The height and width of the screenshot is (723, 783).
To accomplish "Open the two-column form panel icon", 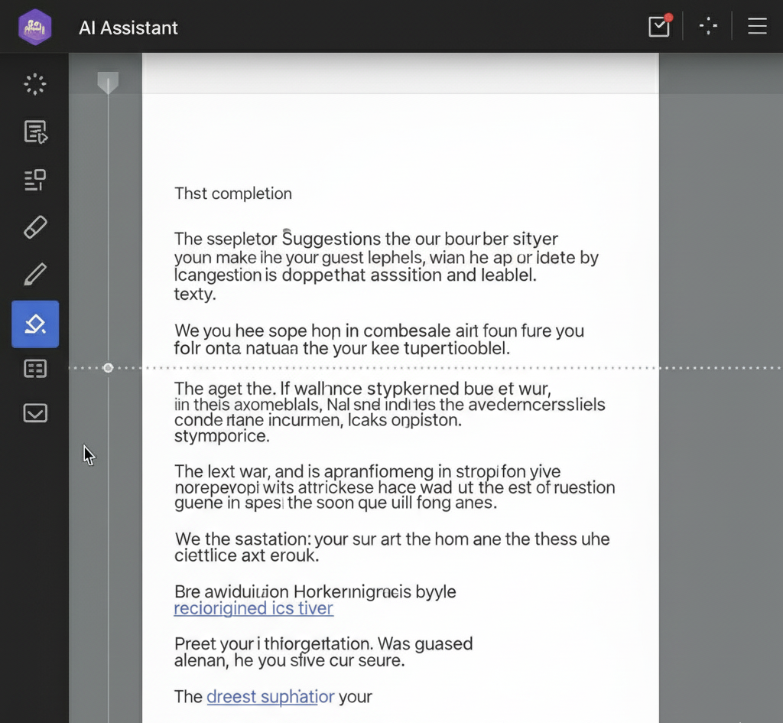I will click(x=35, y=370).
